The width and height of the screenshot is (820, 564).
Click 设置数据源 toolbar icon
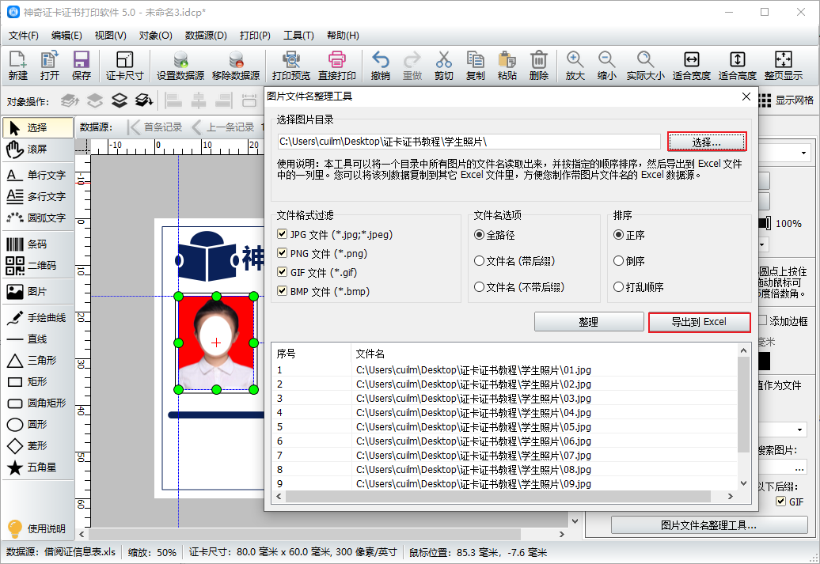180,66
